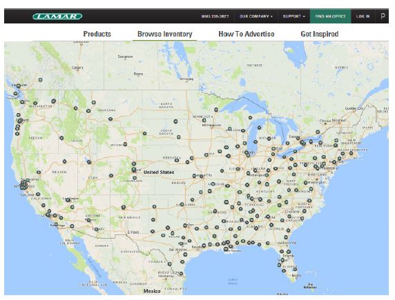Select the map marker near Jacksonville
Image resolution: width=395 pixels, height=300 pixels.
pyautogui.click(x=286, y=237)
